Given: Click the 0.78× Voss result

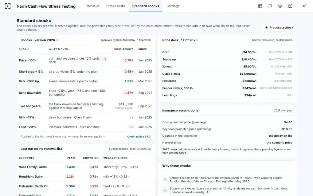Looking at the screenshot, I should coord(129,60).
